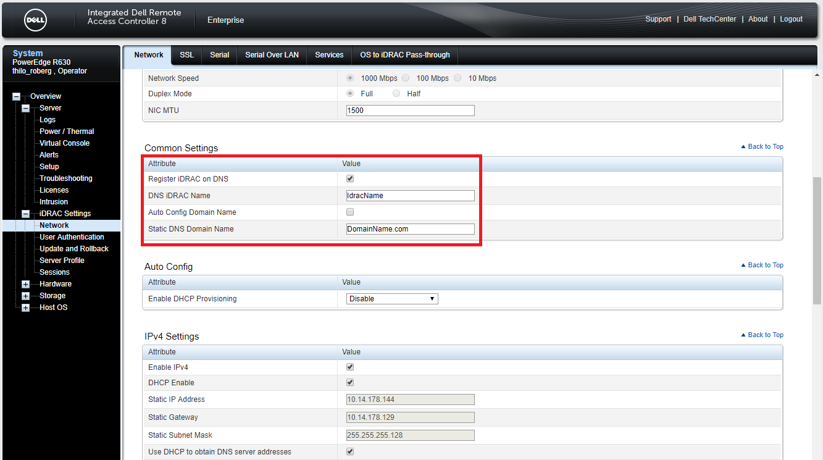This screenshot has width=823, height=460.
Task: Open Setup in the navigation tree
Action: click(49, 167)
